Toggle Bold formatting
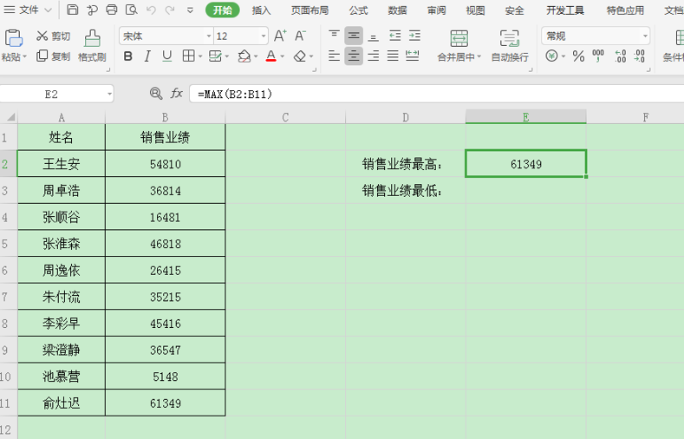This screenshot has width=684, height=439. 127,56
